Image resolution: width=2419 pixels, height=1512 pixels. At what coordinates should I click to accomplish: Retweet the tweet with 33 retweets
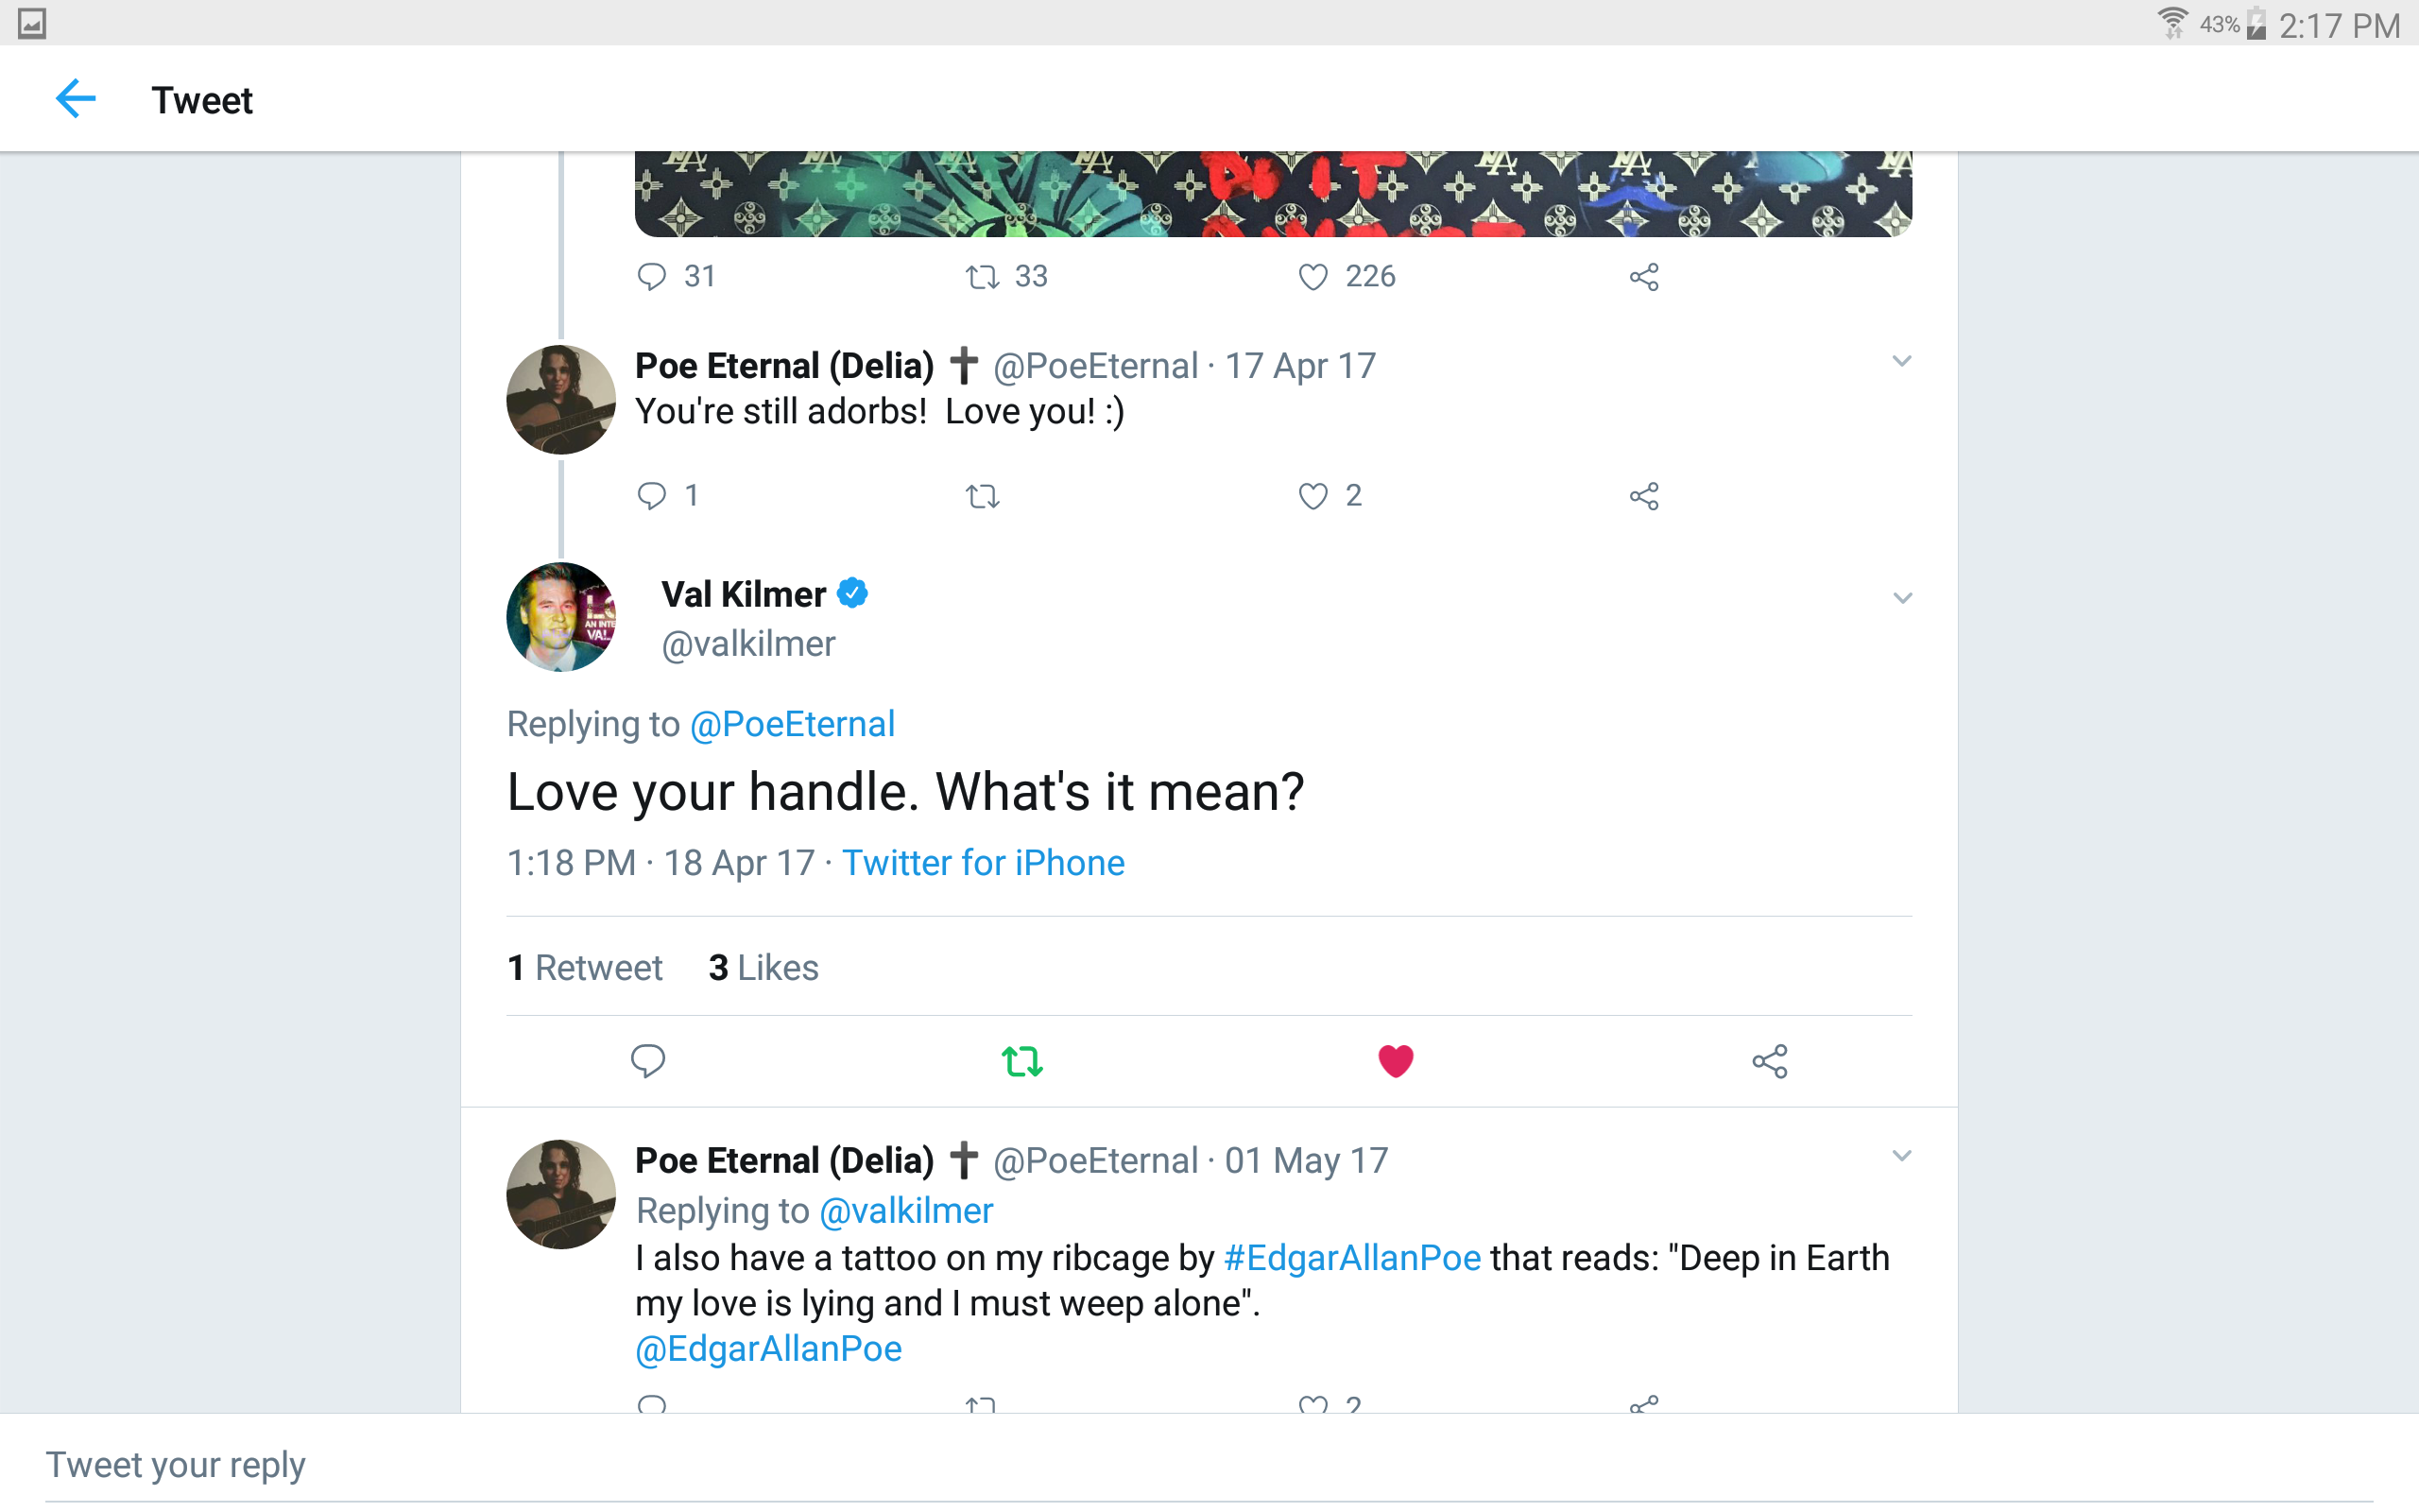click(x=983, y=276)
